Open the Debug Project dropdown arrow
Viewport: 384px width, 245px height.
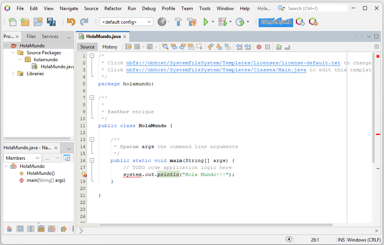click(x=230, y=22)
